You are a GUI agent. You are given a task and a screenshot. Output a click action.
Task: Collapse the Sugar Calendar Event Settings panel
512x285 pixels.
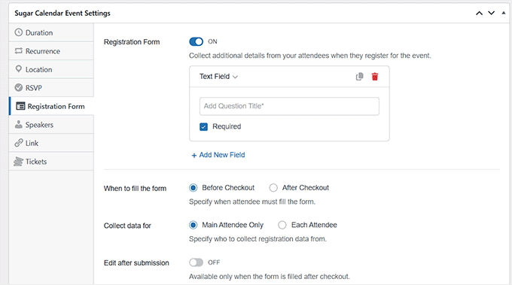click(x=504, y=13)
